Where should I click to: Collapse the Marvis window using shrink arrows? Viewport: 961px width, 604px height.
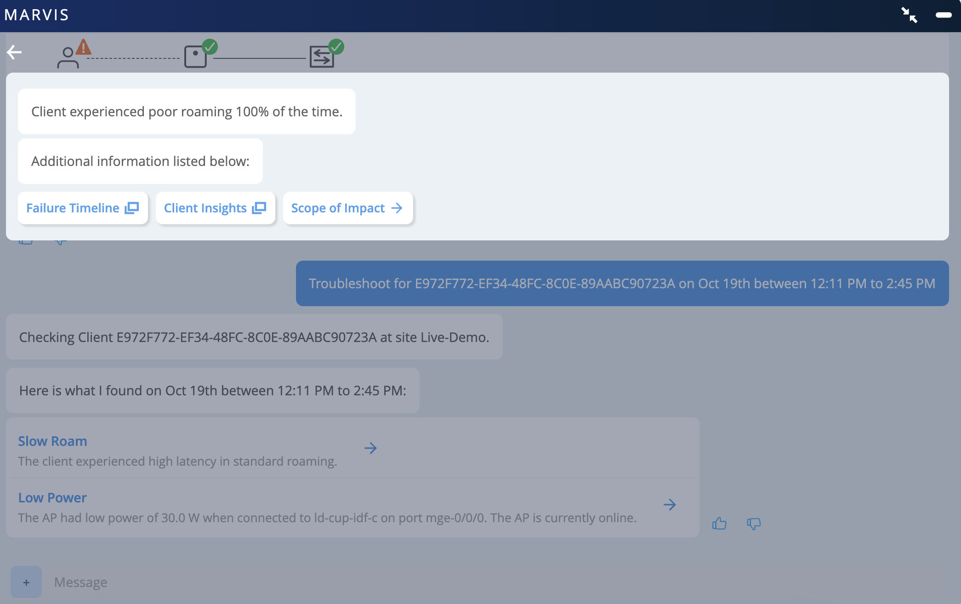pos(909,15)
